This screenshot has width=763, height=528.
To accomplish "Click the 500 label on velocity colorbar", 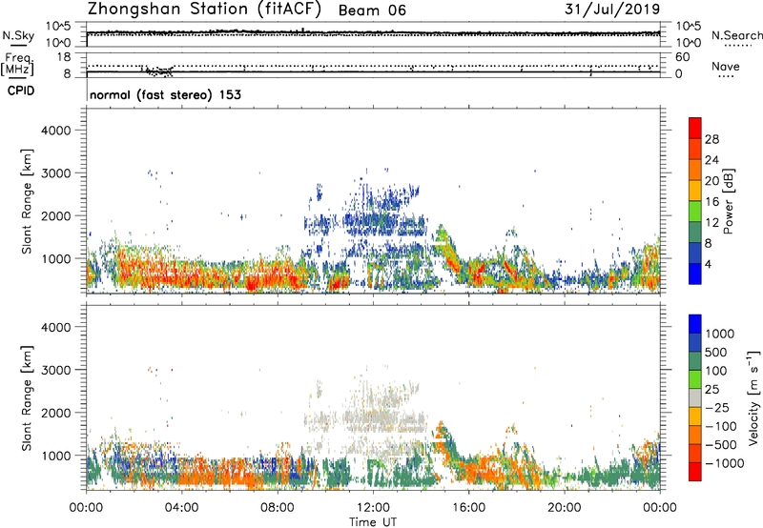I will pyautogui.click(x=716, y=353).
